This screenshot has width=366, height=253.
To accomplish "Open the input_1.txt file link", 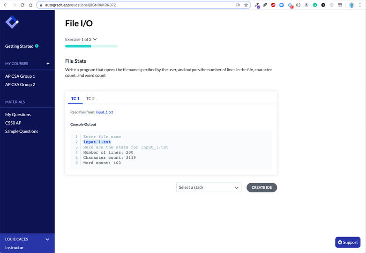I will pos(105,112).
